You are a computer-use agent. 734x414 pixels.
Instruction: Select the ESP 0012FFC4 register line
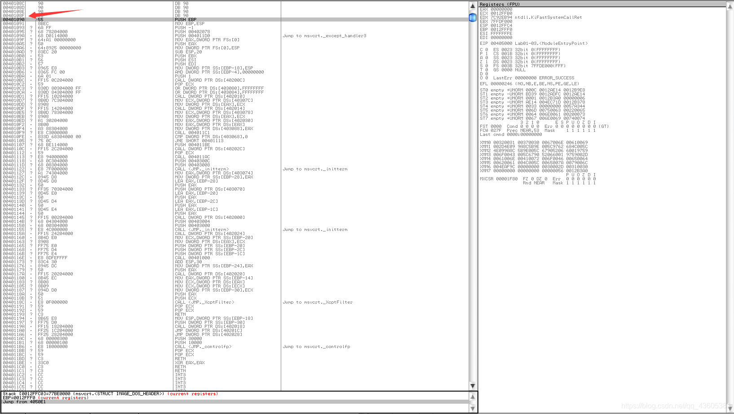[x=496, y=26]
